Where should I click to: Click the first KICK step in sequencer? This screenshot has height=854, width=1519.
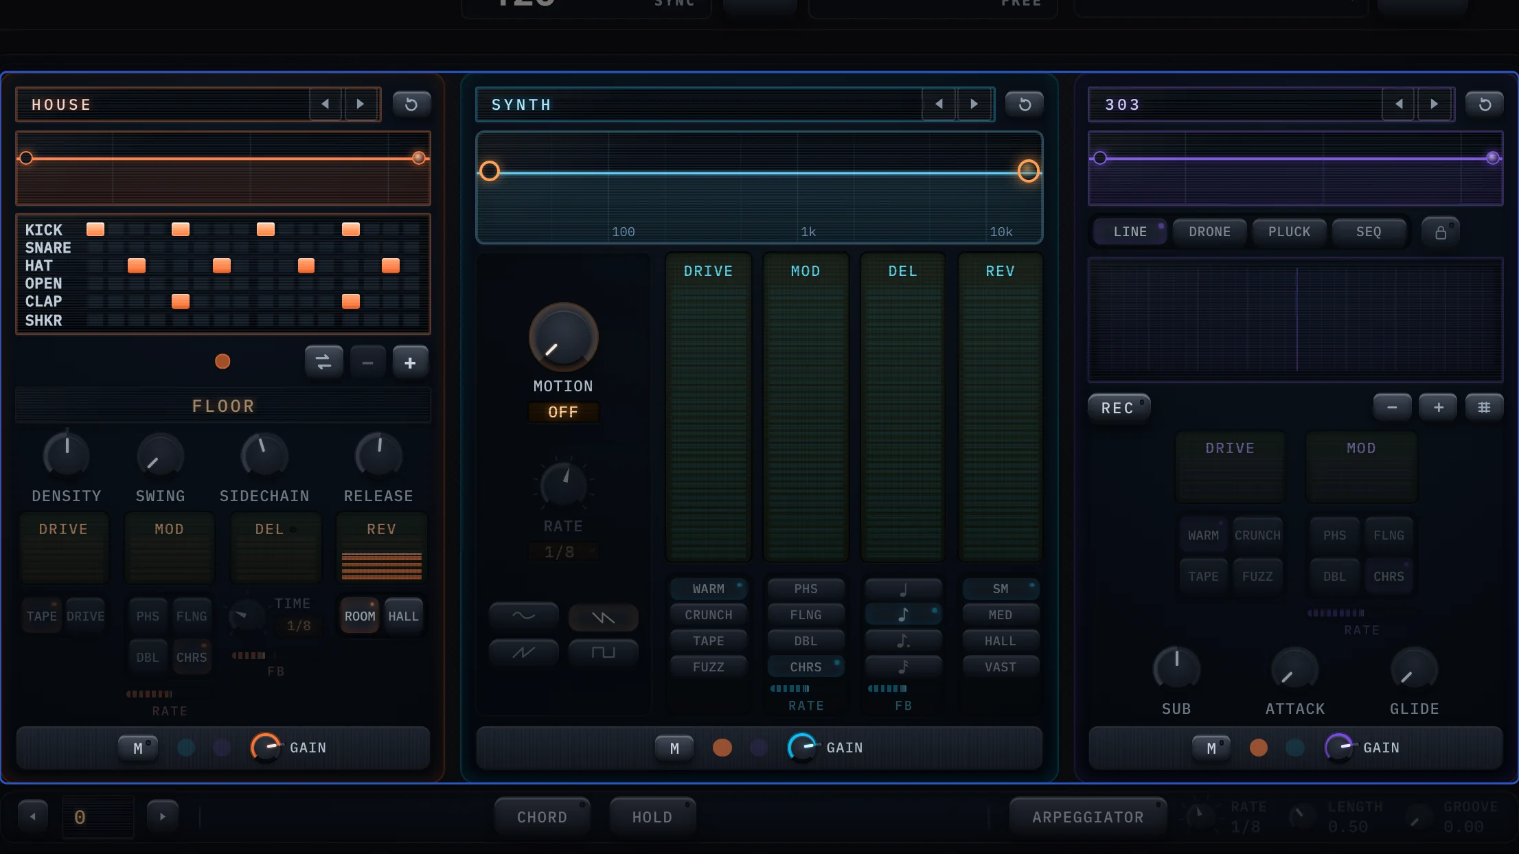[95, 229]
